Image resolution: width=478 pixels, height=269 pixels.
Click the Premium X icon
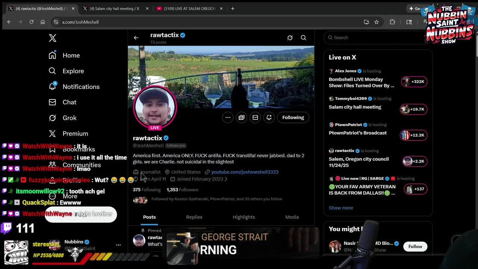click(52, 134)
